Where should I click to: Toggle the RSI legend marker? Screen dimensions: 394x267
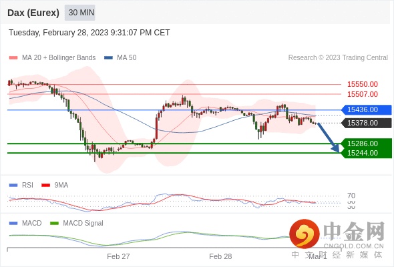[x=13, y=186]
